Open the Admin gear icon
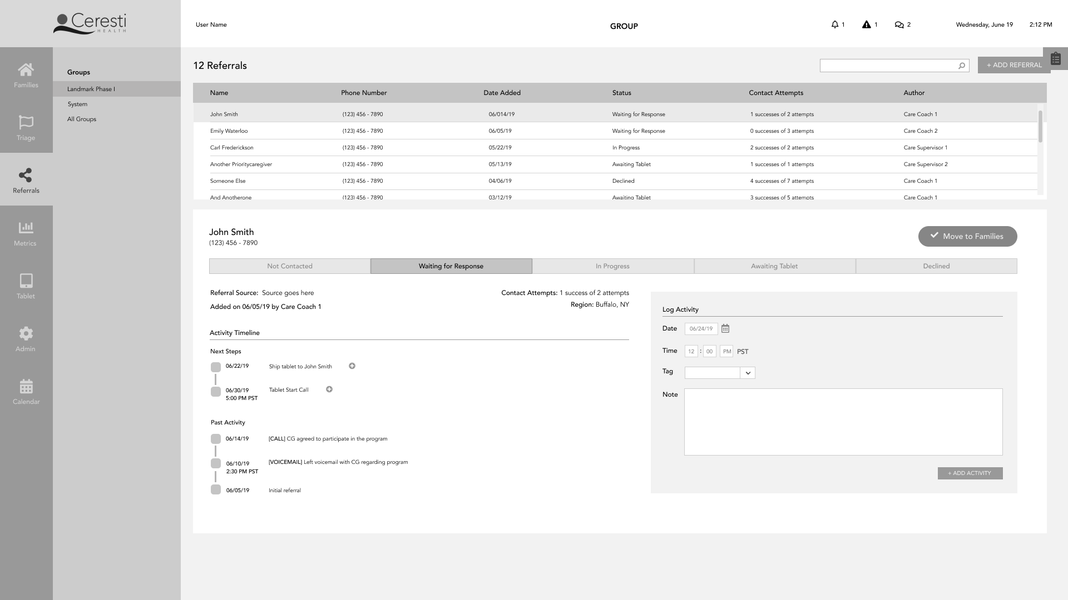The height and width of the screenshot is (600, 1068). (26, 333)
